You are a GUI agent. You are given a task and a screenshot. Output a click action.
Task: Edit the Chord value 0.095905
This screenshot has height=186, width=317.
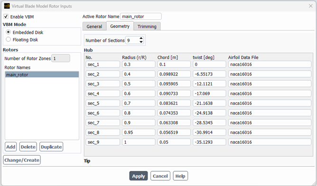pos(174,84)
